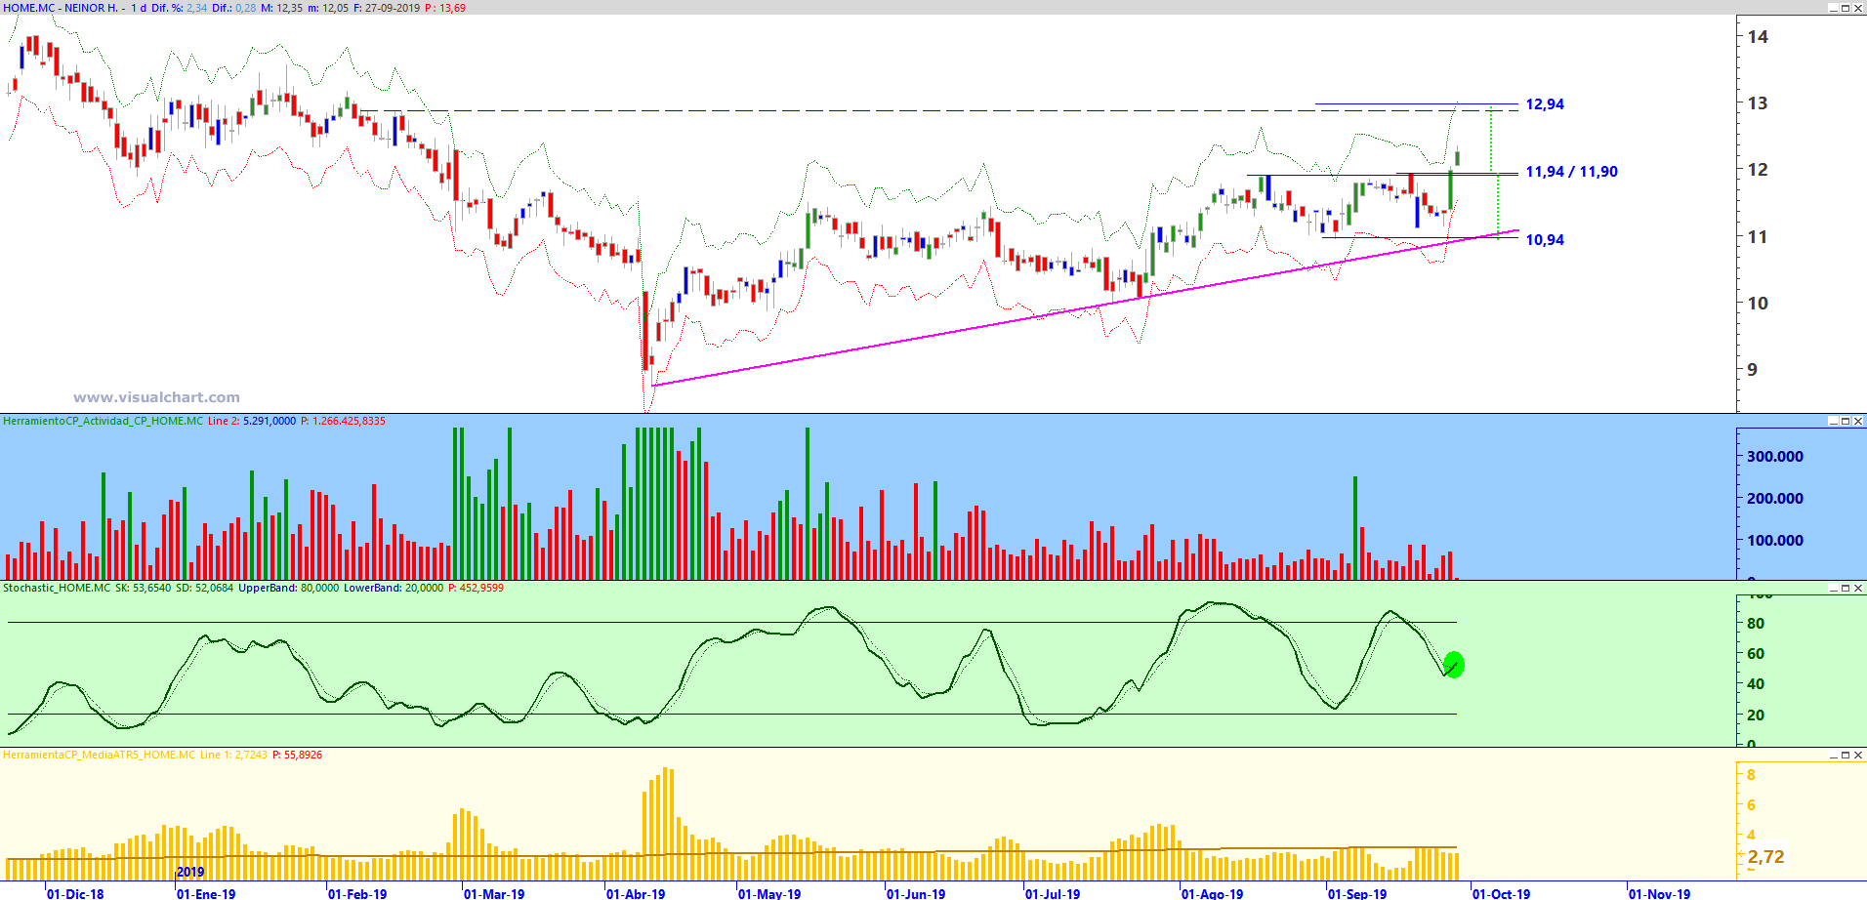The width and height of the screenshot is (1867, 900).
Task: Maximize the Stochastic indicator pane
Action: 1846,588
